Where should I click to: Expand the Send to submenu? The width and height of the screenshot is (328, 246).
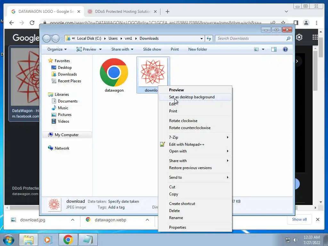point(195,177)
